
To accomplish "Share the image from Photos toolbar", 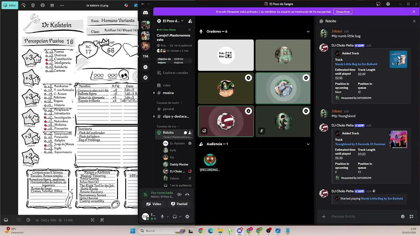I will (x=52, y=5).
